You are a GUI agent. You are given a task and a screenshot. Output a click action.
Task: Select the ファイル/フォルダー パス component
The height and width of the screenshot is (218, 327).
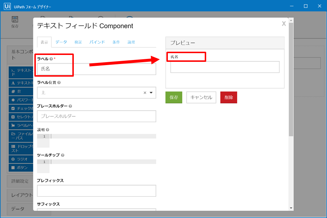click(21, 136)
